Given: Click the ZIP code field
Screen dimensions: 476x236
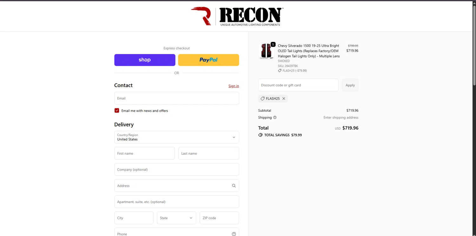Looking at the screenshot, I should point(219,218).
